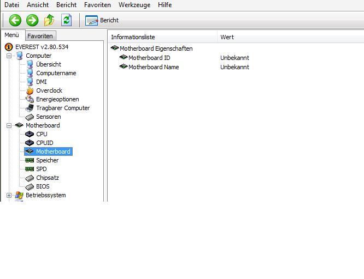The height and width of the screenshot is (279, 364).
Task: Open the Sensoren page
Action: coord(49,117)
